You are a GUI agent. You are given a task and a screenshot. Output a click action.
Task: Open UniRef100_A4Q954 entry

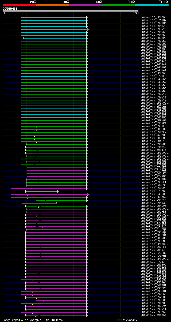coord(153,50)
